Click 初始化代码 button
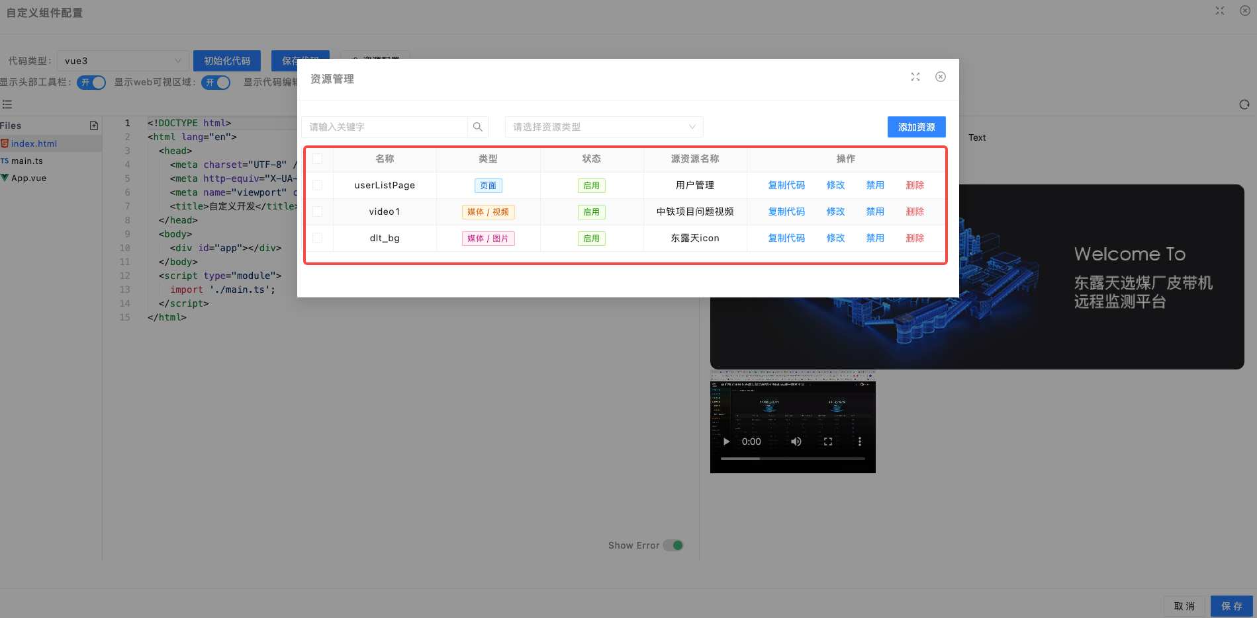This screenshot has height=618, width=1257. pyautogui.click(x=227, y=61)
